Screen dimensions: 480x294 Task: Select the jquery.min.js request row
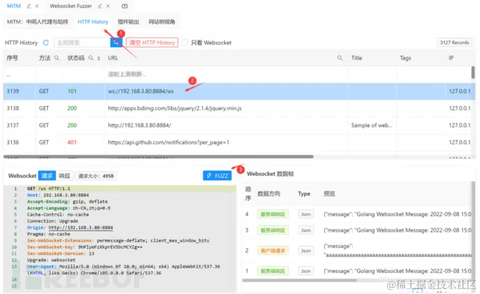(239, 108)
